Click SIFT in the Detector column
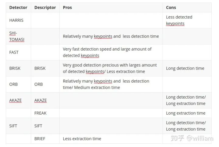Viewport: 219px width, 147px height. (13, 126)
